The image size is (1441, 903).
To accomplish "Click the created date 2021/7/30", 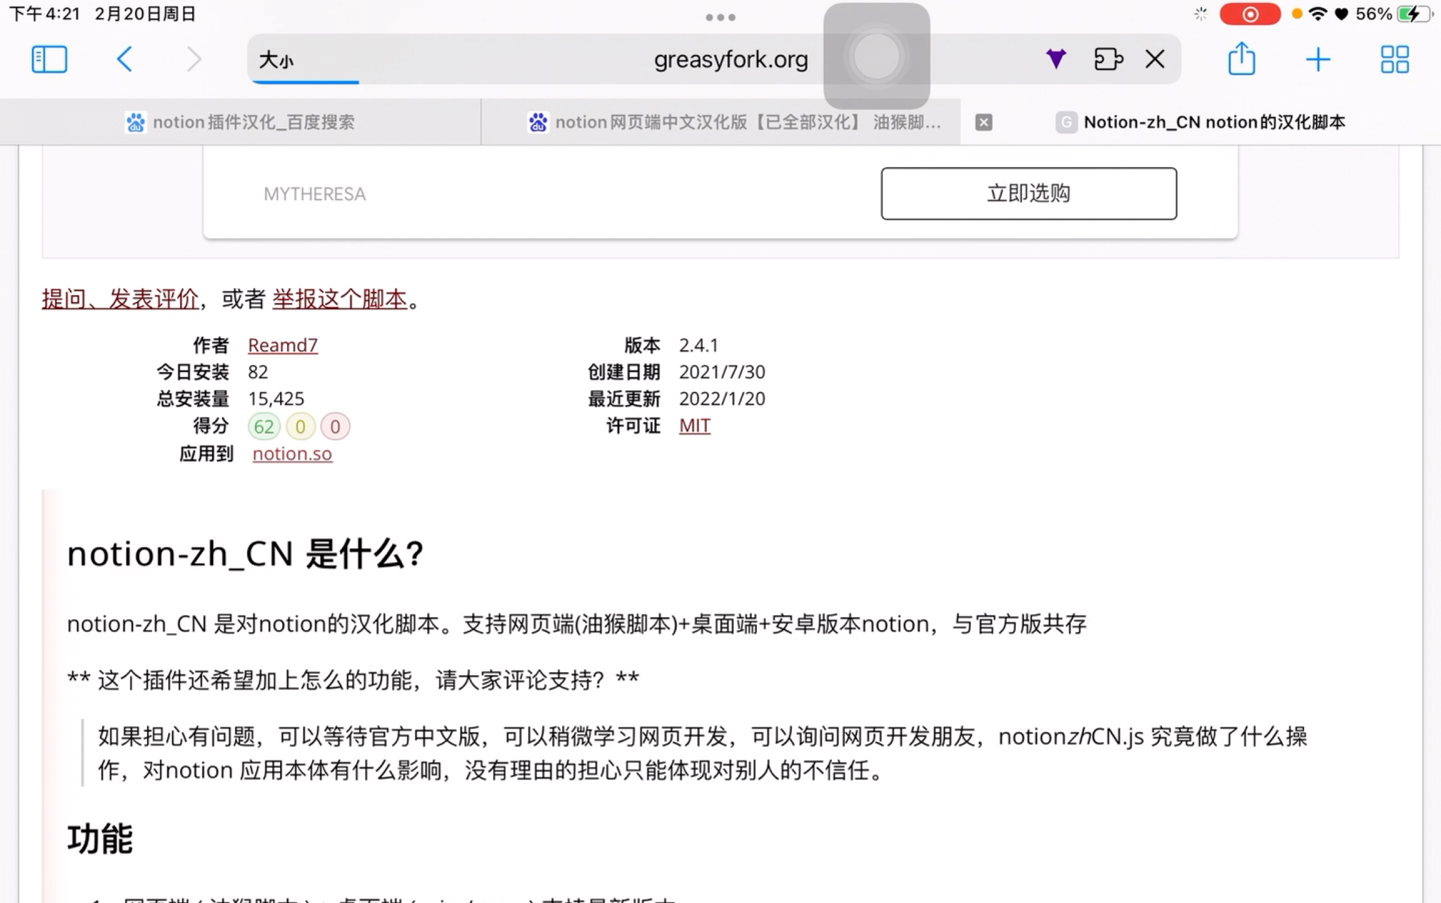I will [x=722, y=372].
